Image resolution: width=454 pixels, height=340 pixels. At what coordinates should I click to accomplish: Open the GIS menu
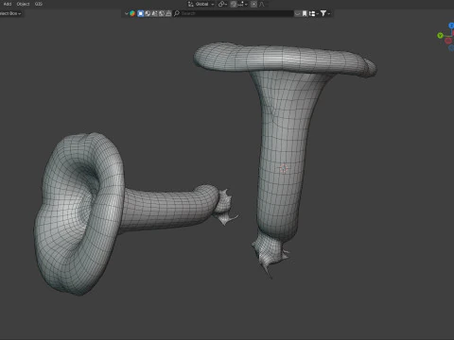[39, 4]
